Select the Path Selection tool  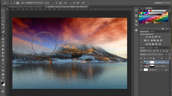tap(3, 67)
